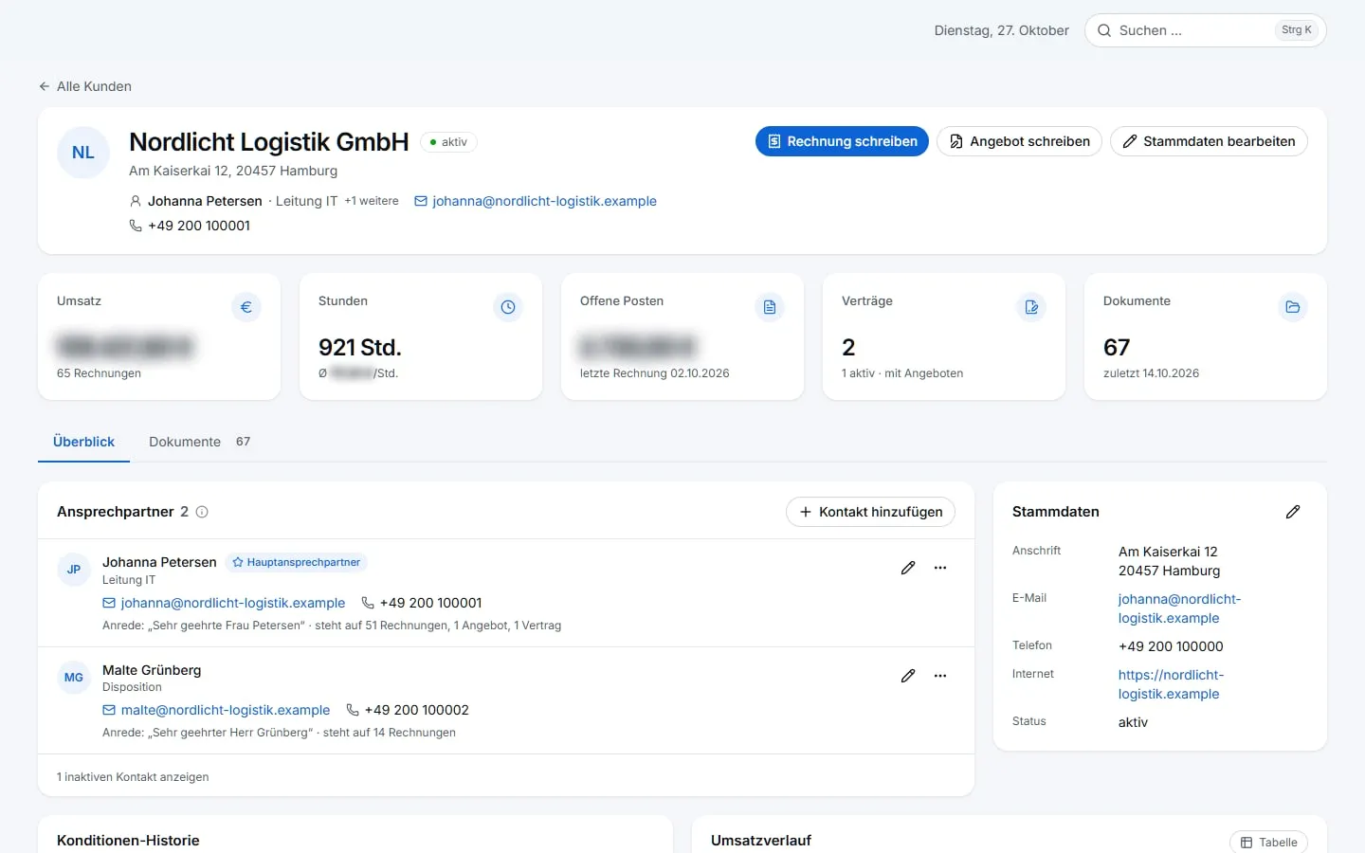
Task: Click the aktiv status badge in header
Action: coord(448,142)
